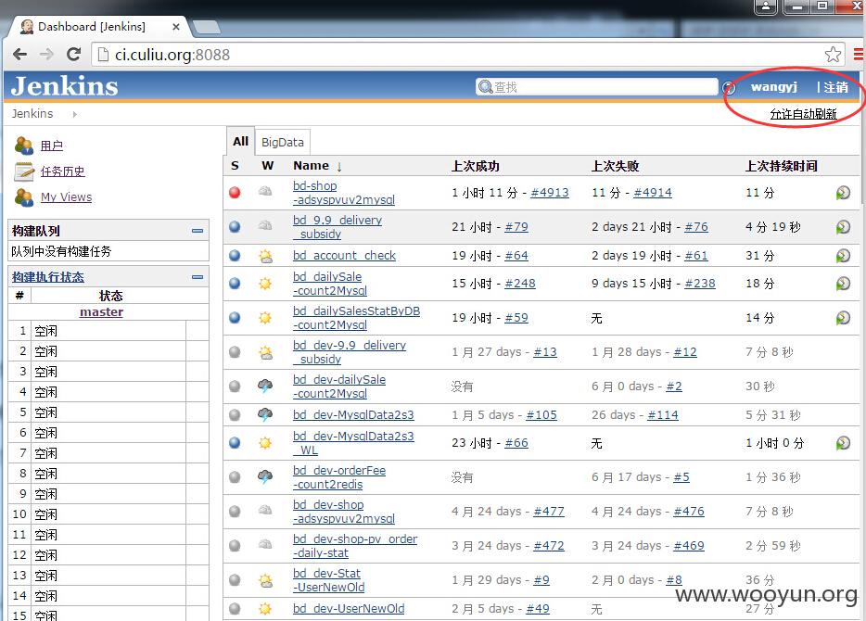This screenshot has width=866, height=621.
Task: Open build #4914 of bd-shop-adsyspvuv2mysql
Action: pos(652,193)
